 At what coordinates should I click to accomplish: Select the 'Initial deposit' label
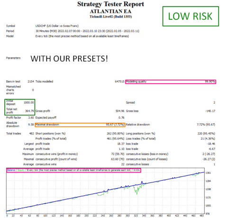(x=11, y=103)
